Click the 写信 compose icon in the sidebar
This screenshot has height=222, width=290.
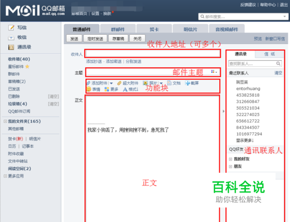[x=11, y=28]
